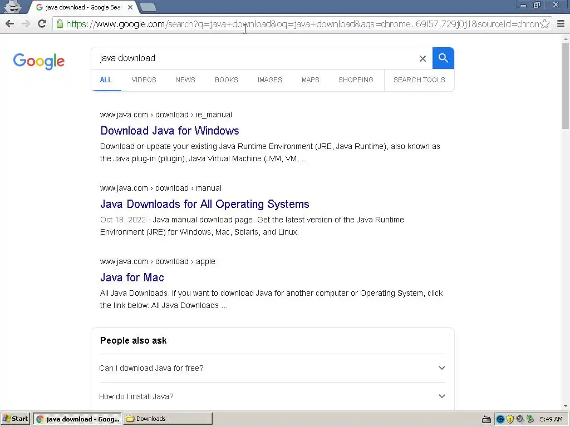
Task: Click the browser Back arrow
Action: coord(10,24)
